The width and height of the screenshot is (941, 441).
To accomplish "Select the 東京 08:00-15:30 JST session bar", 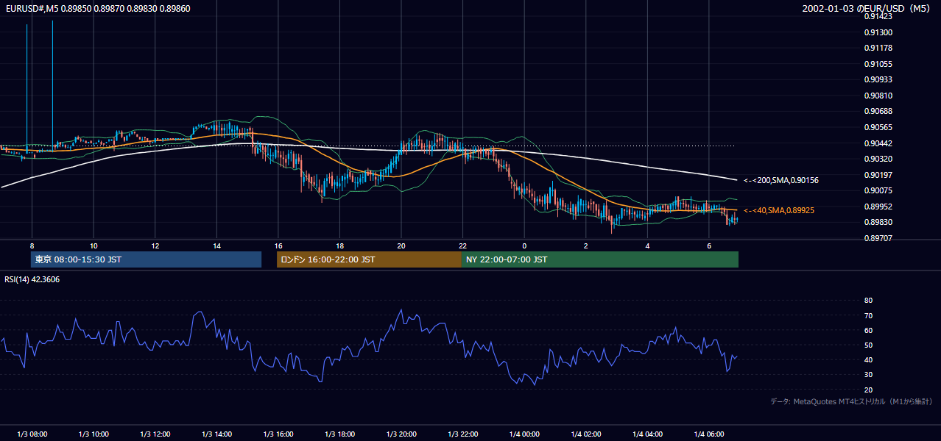I will pos(146,259).
